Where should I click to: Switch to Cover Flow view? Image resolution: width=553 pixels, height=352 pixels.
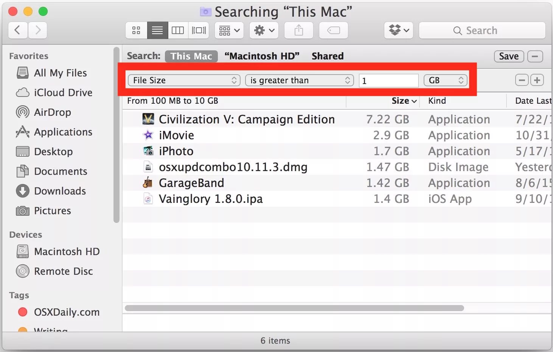199,30
